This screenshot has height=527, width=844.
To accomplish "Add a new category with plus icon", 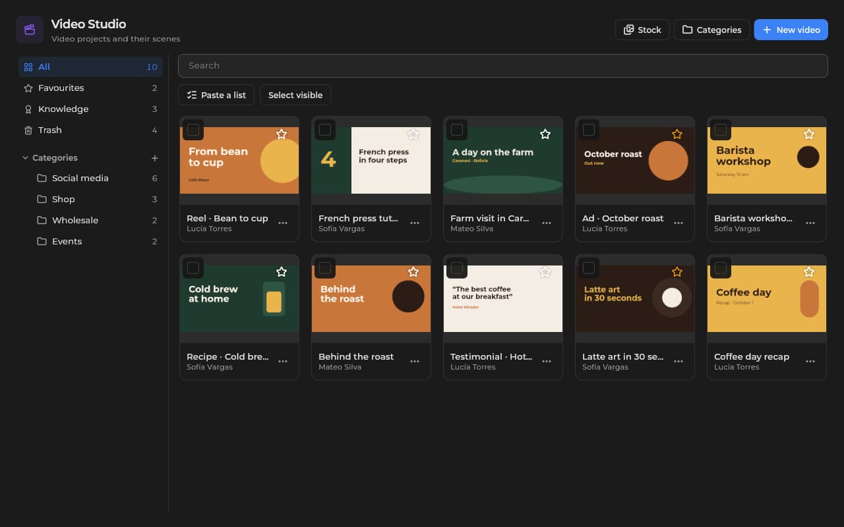I will (155, 158).
